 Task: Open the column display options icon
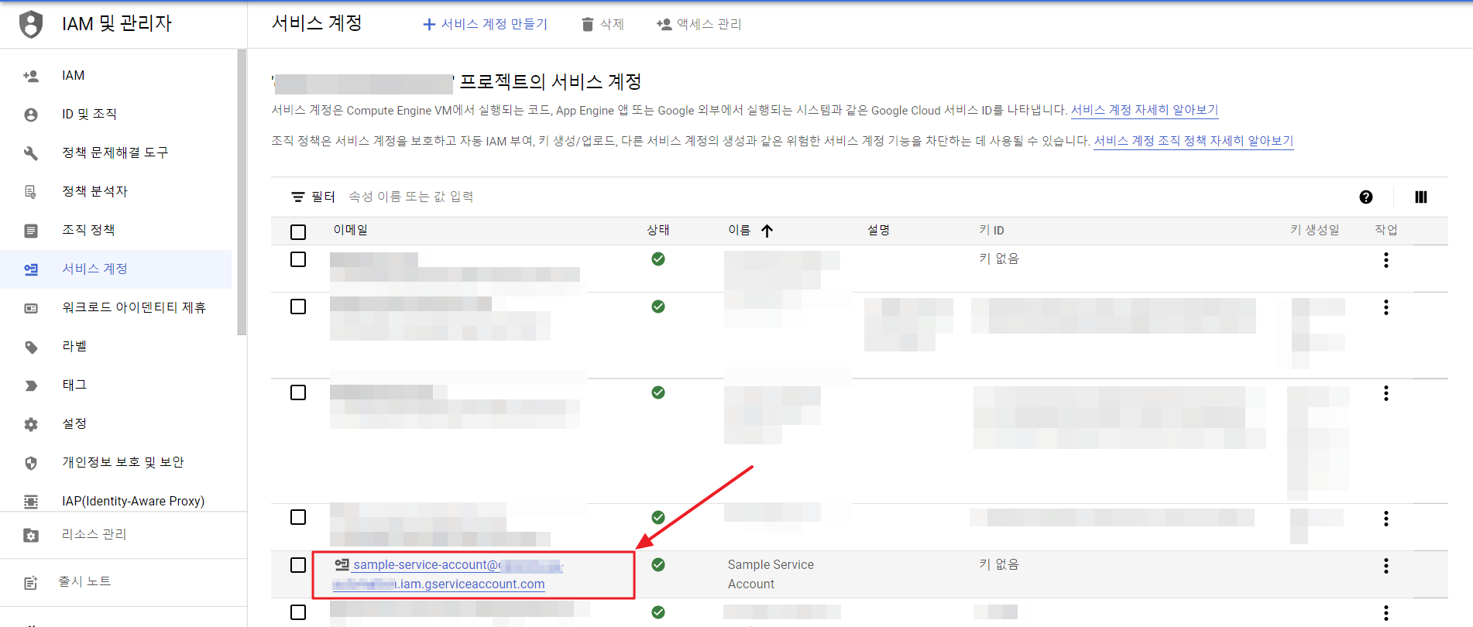[1420, 197]
